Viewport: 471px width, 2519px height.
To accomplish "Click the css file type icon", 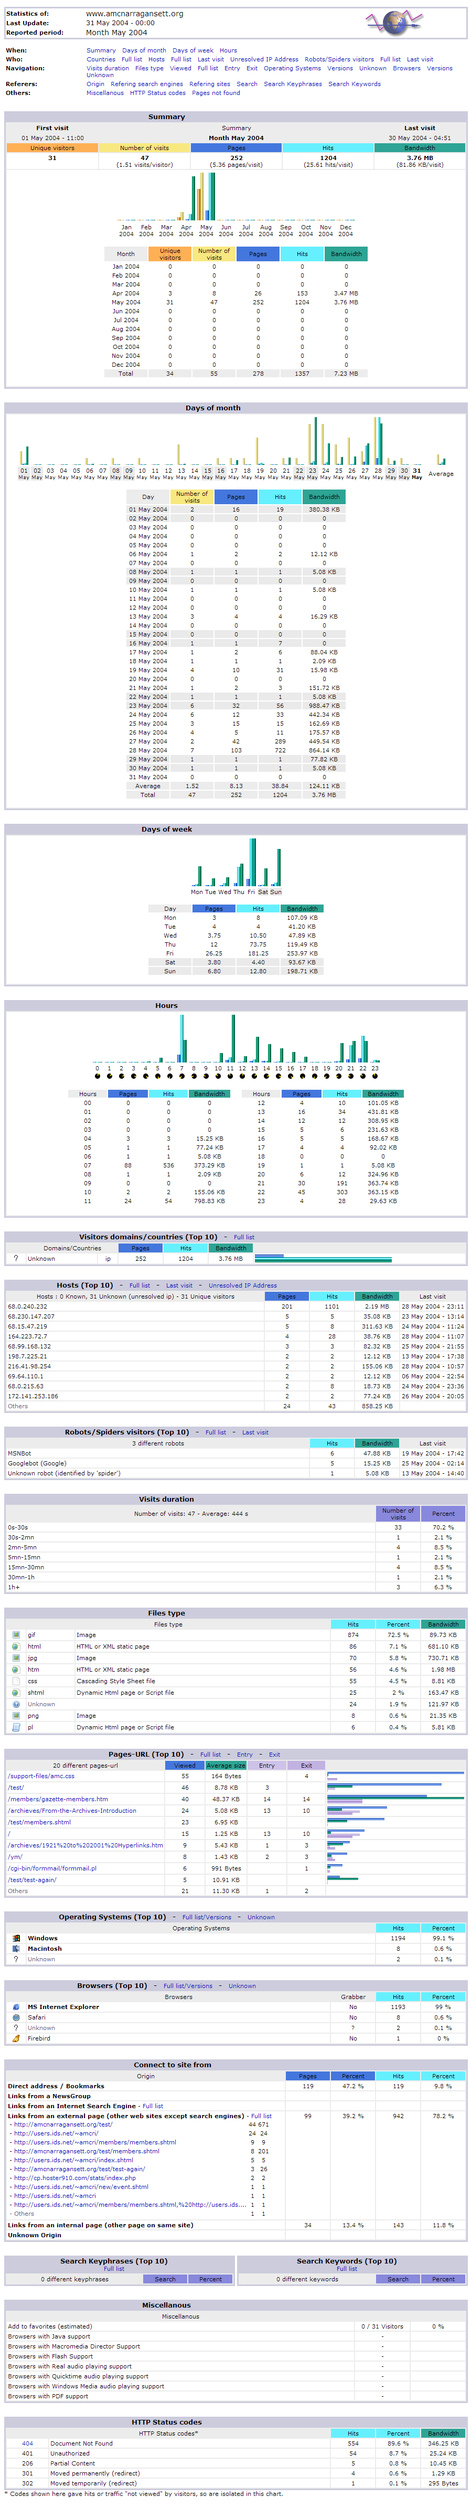I will [16, 1681].
